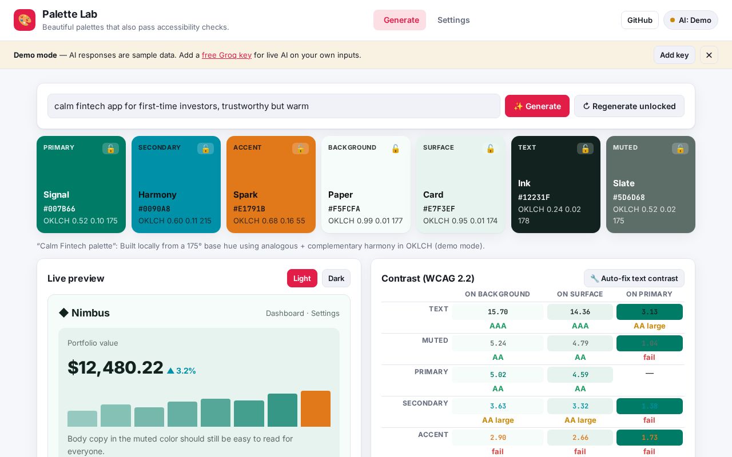The image size is (732, 457).
Task: Switch live preview to Dark mode
Action: [336, 278]
